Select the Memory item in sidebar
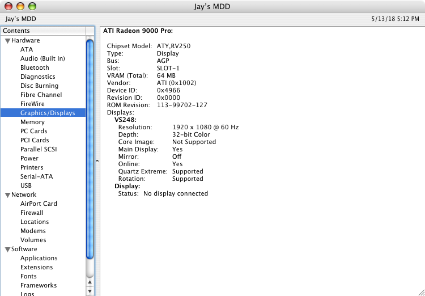Screen dimensions: 425x296 [32, 122]
